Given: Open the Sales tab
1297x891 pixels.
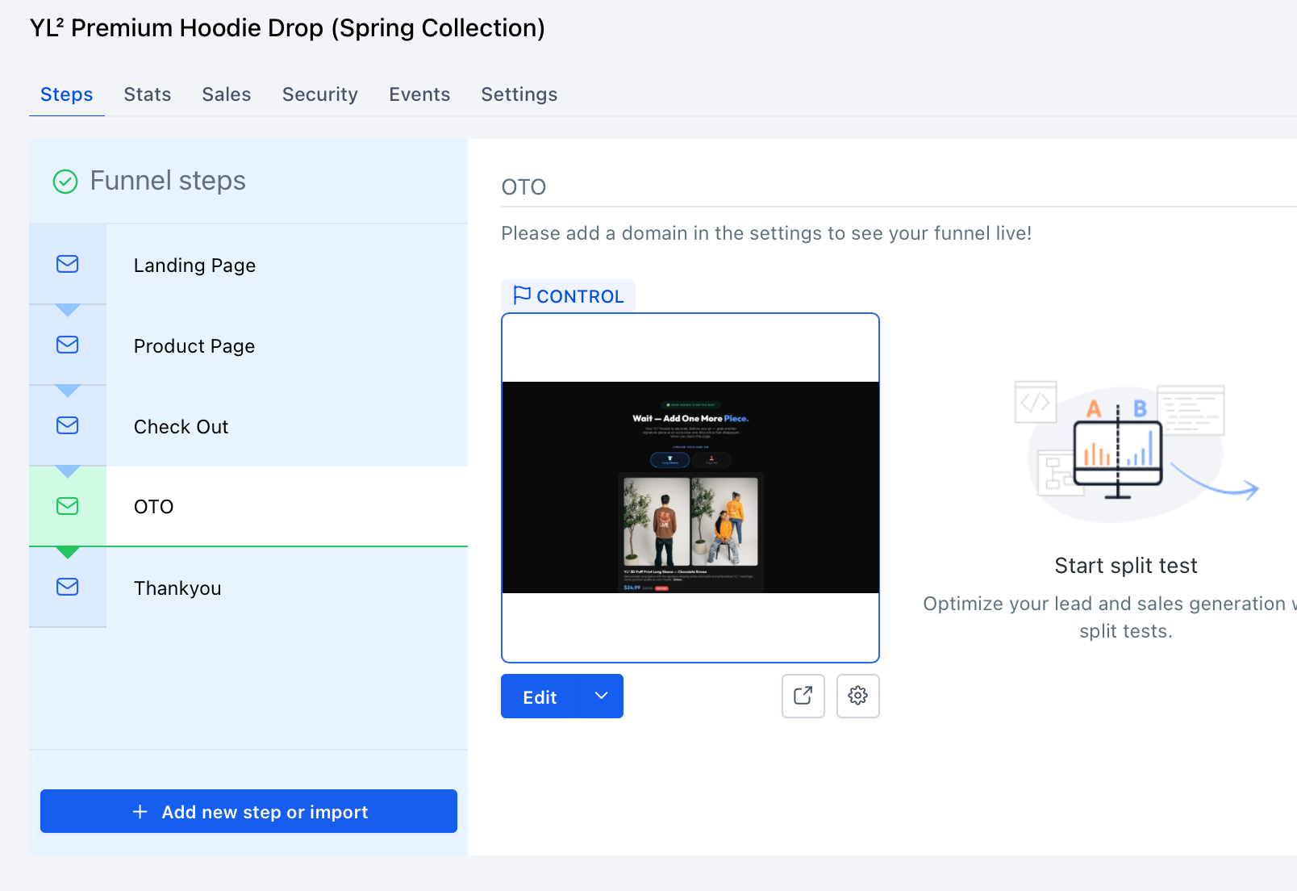Looking at the screenshot, I should (x=227, y=94).
